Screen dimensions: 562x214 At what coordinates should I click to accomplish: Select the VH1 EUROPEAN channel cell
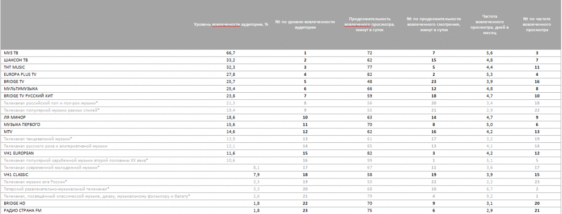19,153
